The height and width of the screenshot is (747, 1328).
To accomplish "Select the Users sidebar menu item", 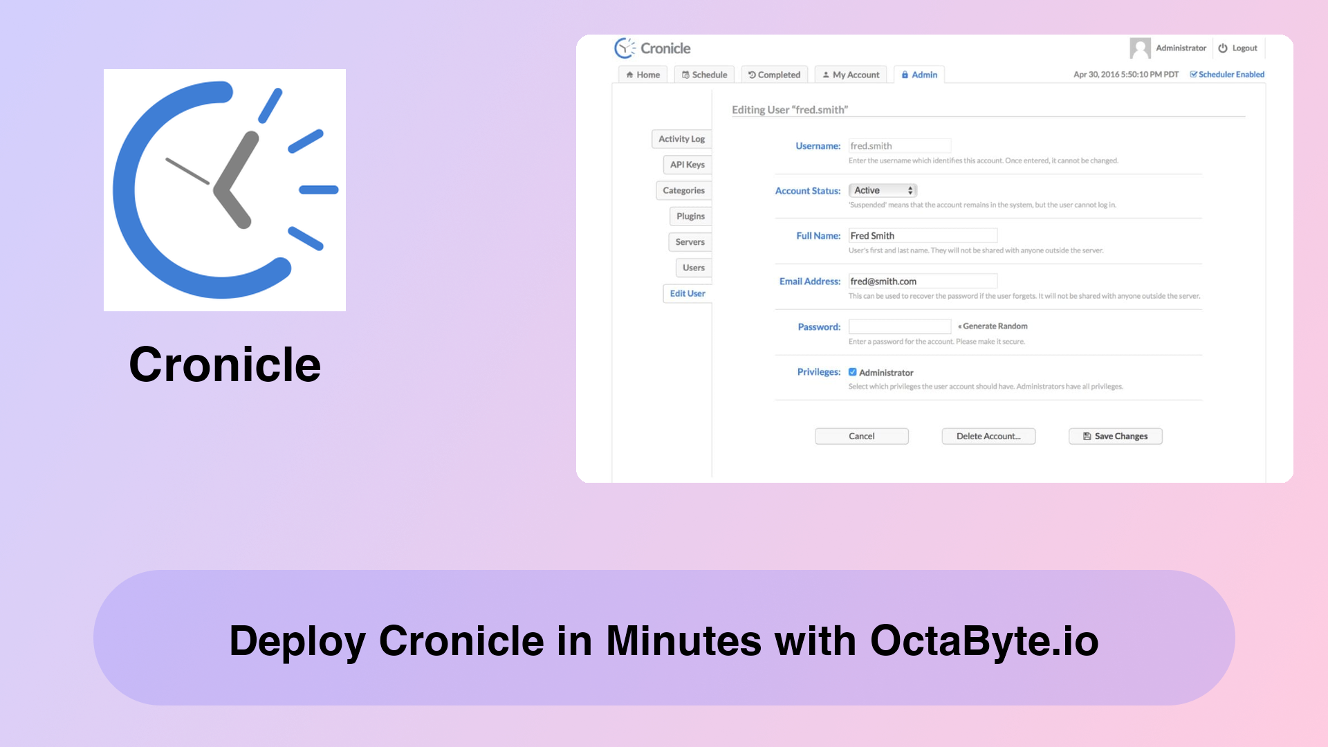I will point(693,267).
